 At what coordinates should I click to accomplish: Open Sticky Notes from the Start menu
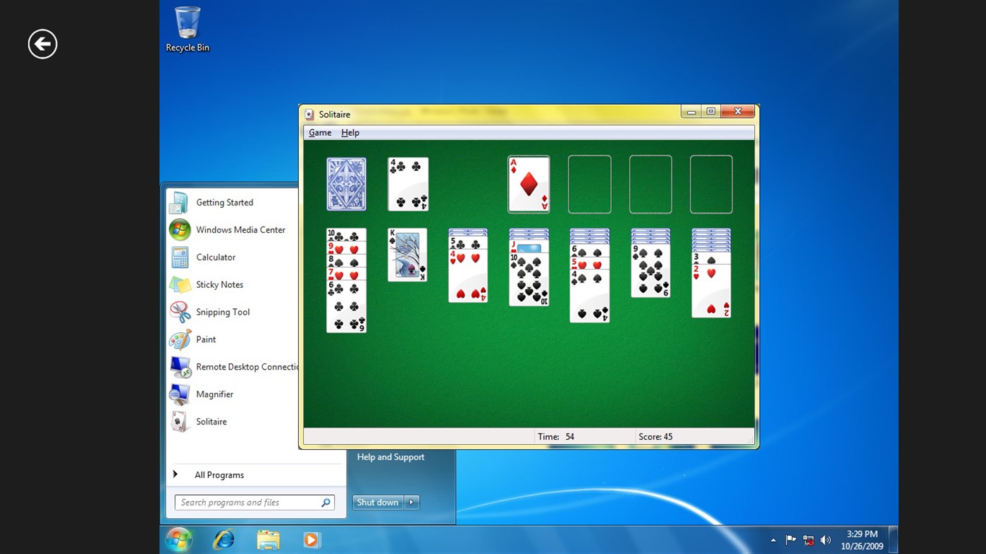coord(220,284)
